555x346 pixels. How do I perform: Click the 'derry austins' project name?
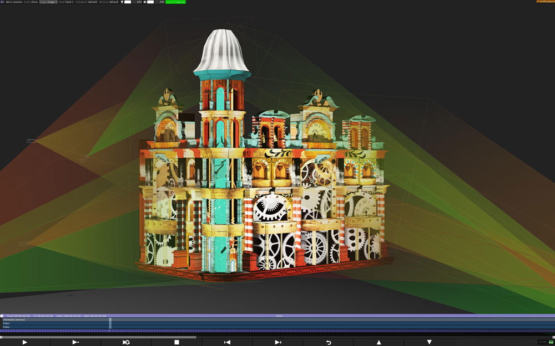(13, 2)
